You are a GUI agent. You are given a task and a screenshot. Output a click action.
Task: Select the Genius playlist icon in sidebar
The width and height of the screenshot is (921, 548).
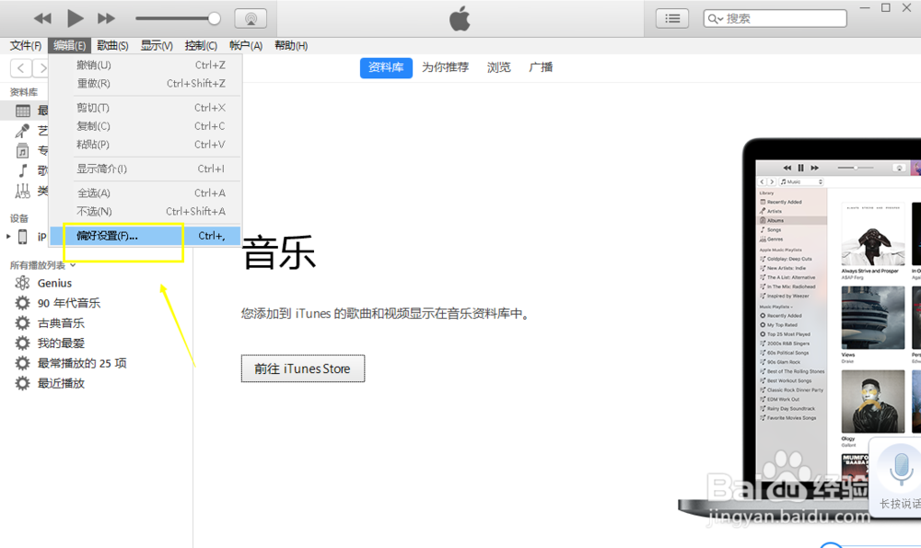click(x=23, y=283)
